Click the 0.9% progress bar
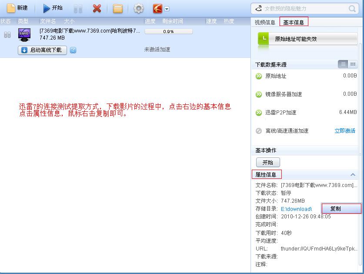This screenshot has width=364, height=274. (x=169, y=31)
